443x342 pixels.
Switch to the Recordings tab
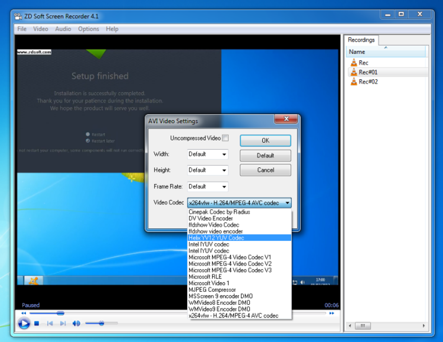coord(361,40)
